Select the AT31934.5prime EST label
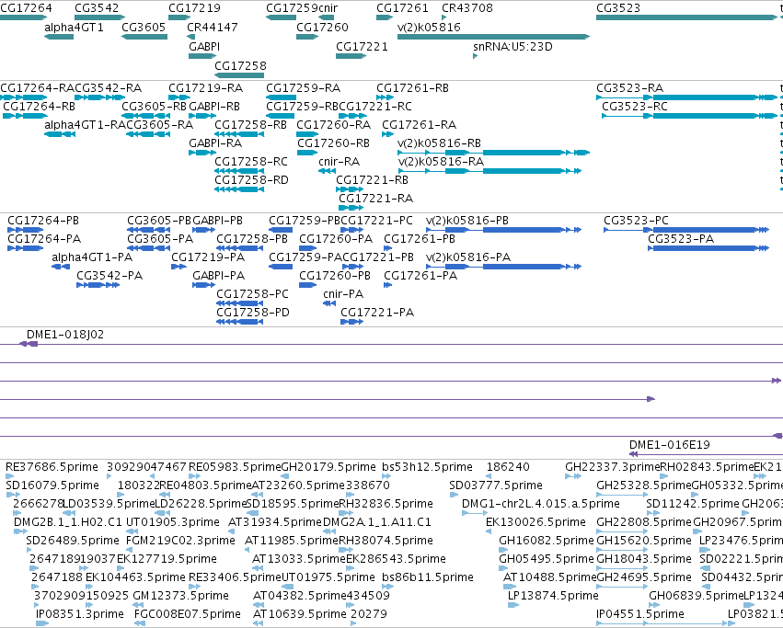The width and height of the screenshot is (783, 628). [x=275, y=522]
